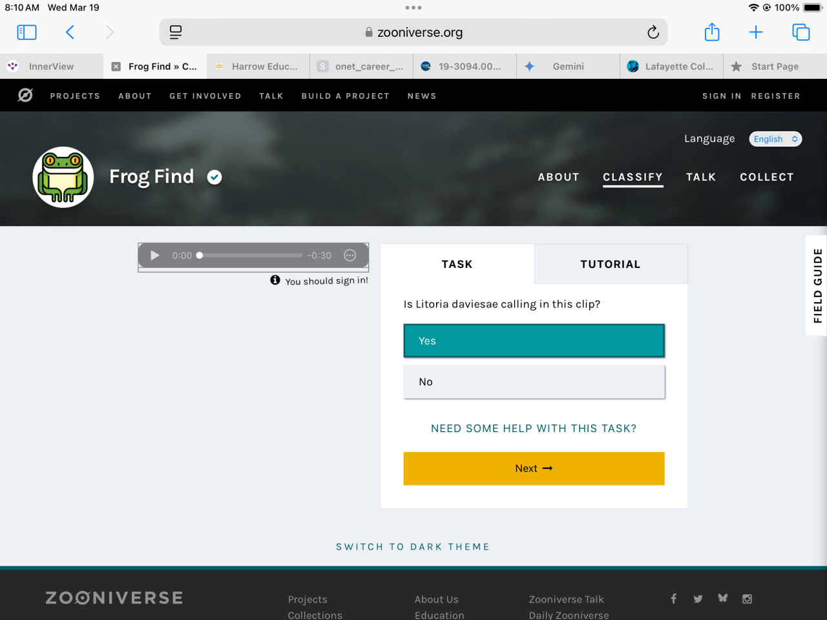This screenshot has height=620, width=827.
Task: Open ABOUT in the black Zooniverse bar
Action: pos(135,96)
